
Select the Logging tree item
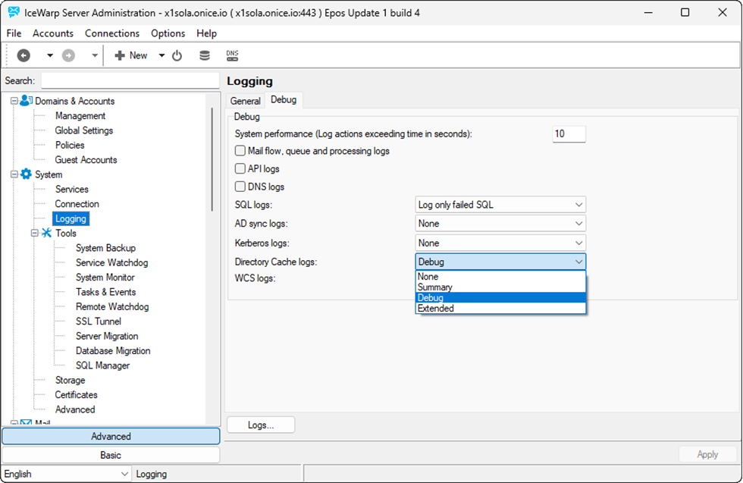click(71, 218)
